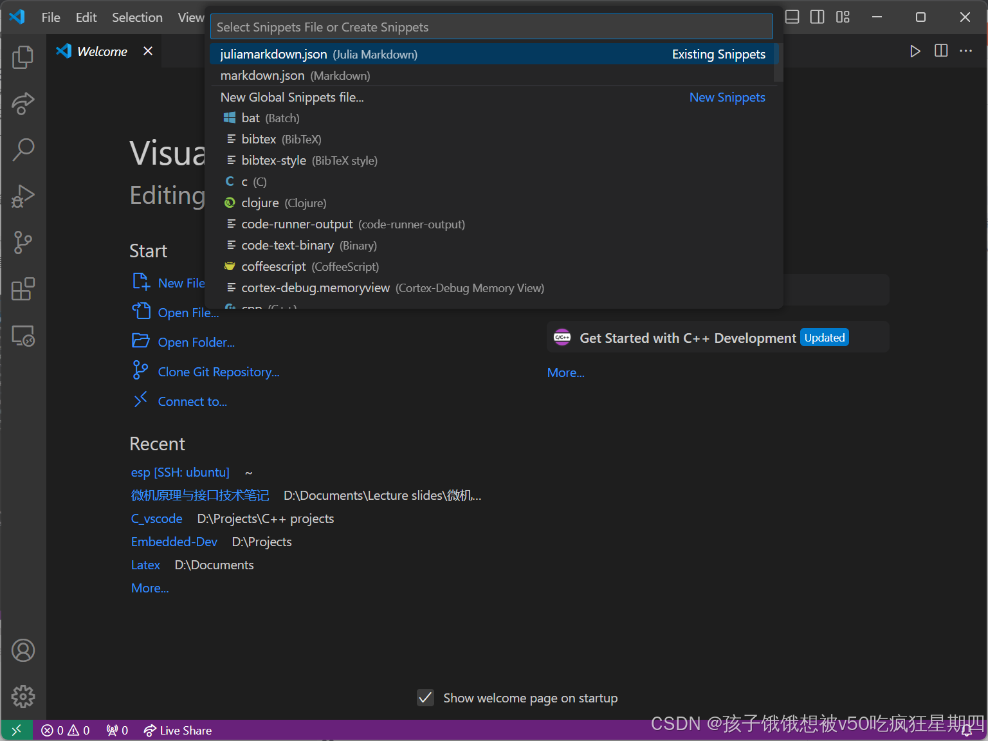The width and height of the screenshot is (988, 741).
Task: Click the Open Folder link
Action: [196, 342]
